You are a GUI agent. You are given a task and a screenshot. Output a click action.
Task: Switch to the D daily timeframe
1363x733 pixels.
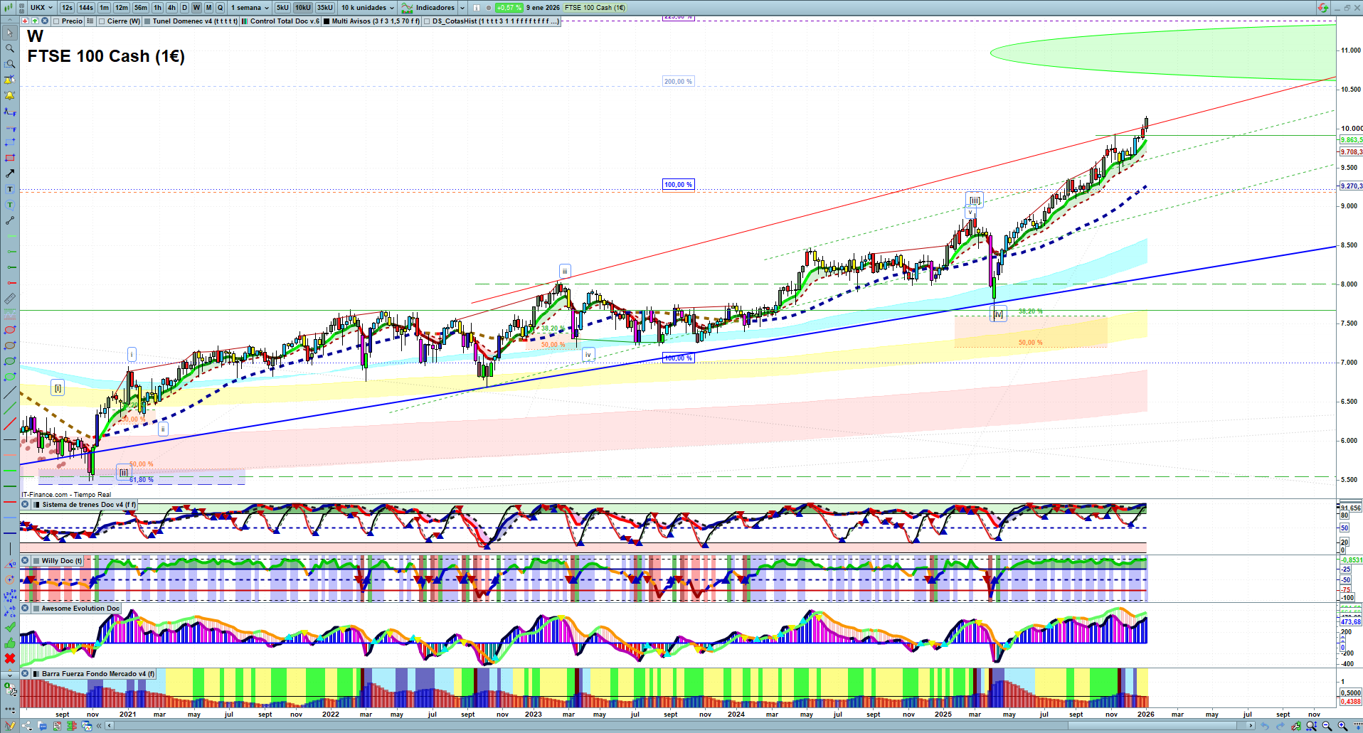(185, 8)
